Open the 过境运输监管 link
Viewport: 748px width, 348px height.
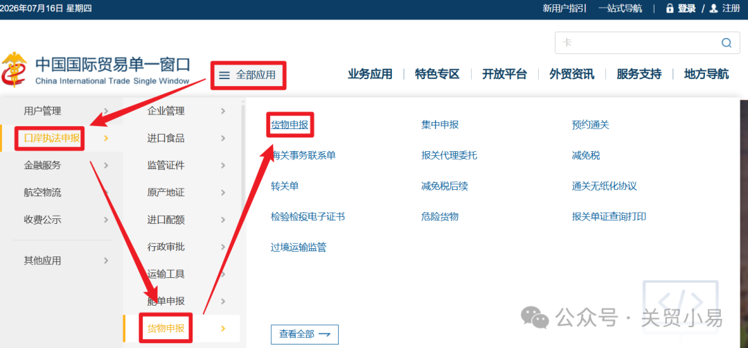click(299, 247)
